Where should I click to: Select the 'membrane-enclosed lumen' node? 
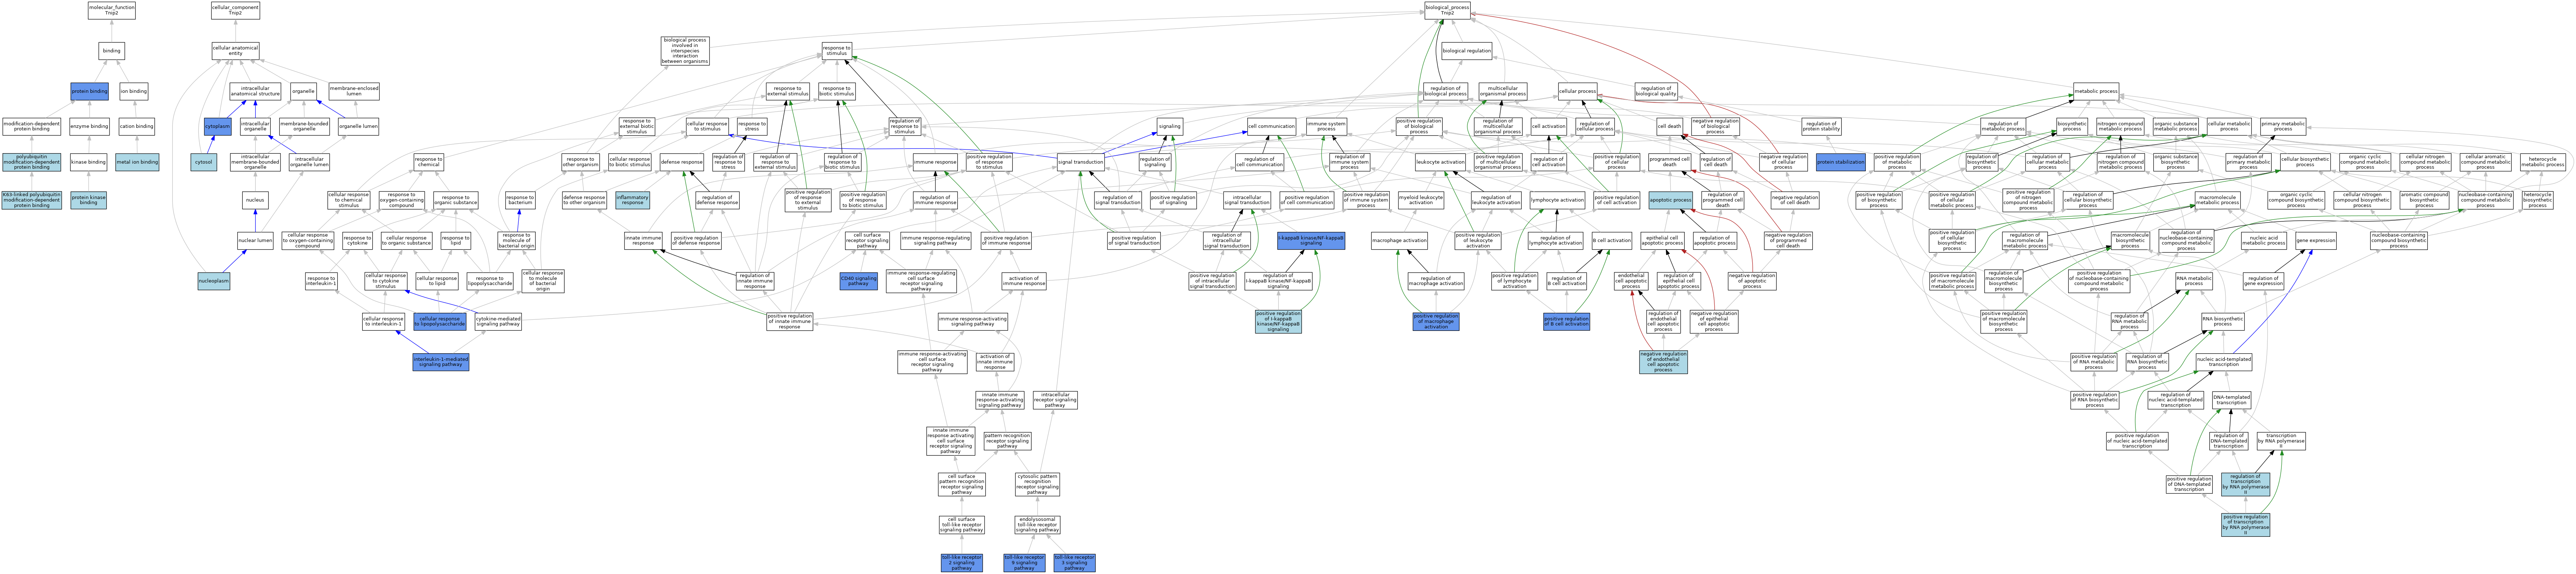pos(354,91)
